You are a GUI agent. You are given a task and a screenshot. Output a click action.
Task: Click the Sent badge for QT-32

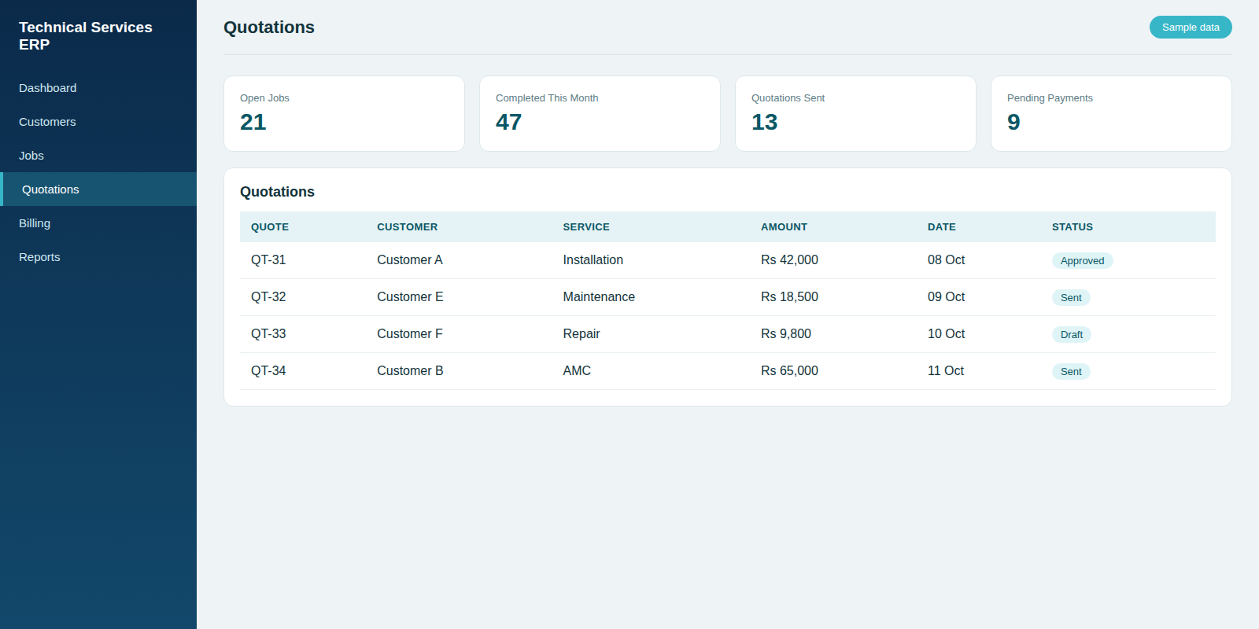[x=1071, y=298]
